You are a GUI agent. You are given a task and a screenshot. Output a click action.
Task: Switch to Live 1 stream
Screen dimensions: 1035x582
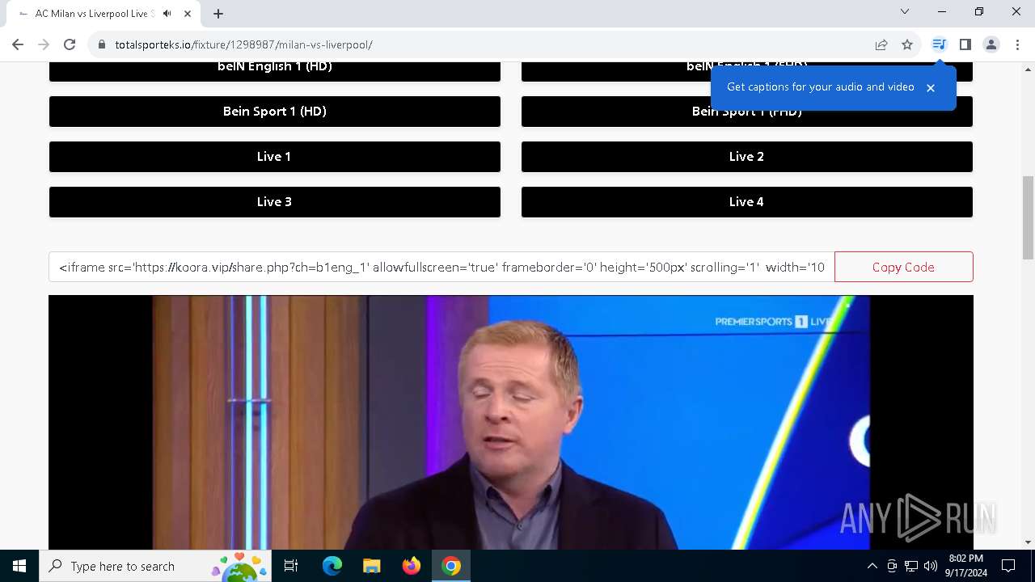[275, 157]
